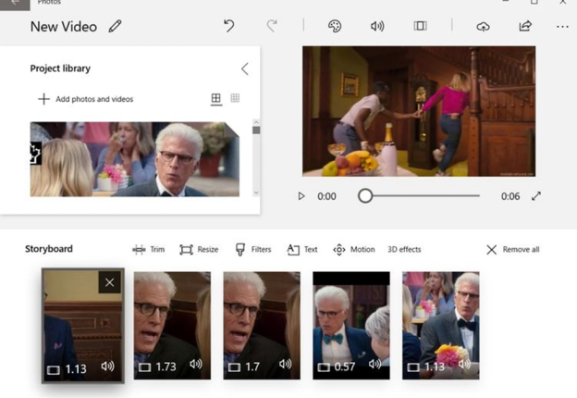The height and width of the screenshot is (398, 577).
Task: Apply Filters to the clip
Action: 253,250
